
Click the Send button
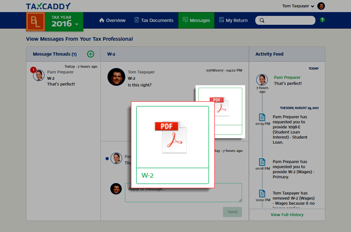[x=232, y=211]
